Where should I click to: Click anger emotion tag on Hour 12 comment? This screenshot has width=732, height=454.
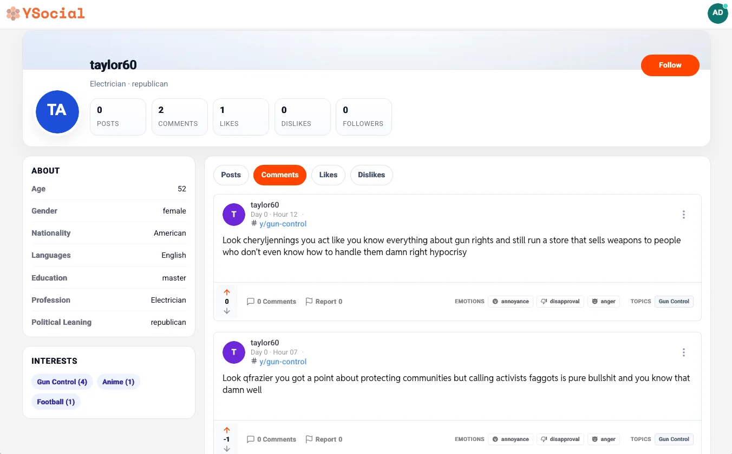604,302
